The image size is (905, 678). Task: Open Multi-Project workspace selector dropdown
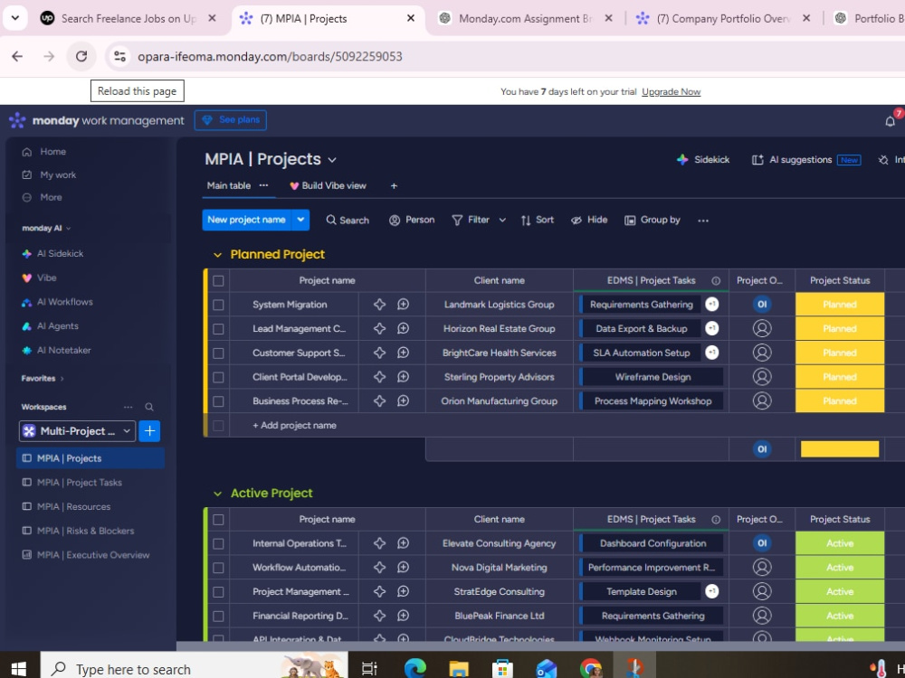point(77,431)
